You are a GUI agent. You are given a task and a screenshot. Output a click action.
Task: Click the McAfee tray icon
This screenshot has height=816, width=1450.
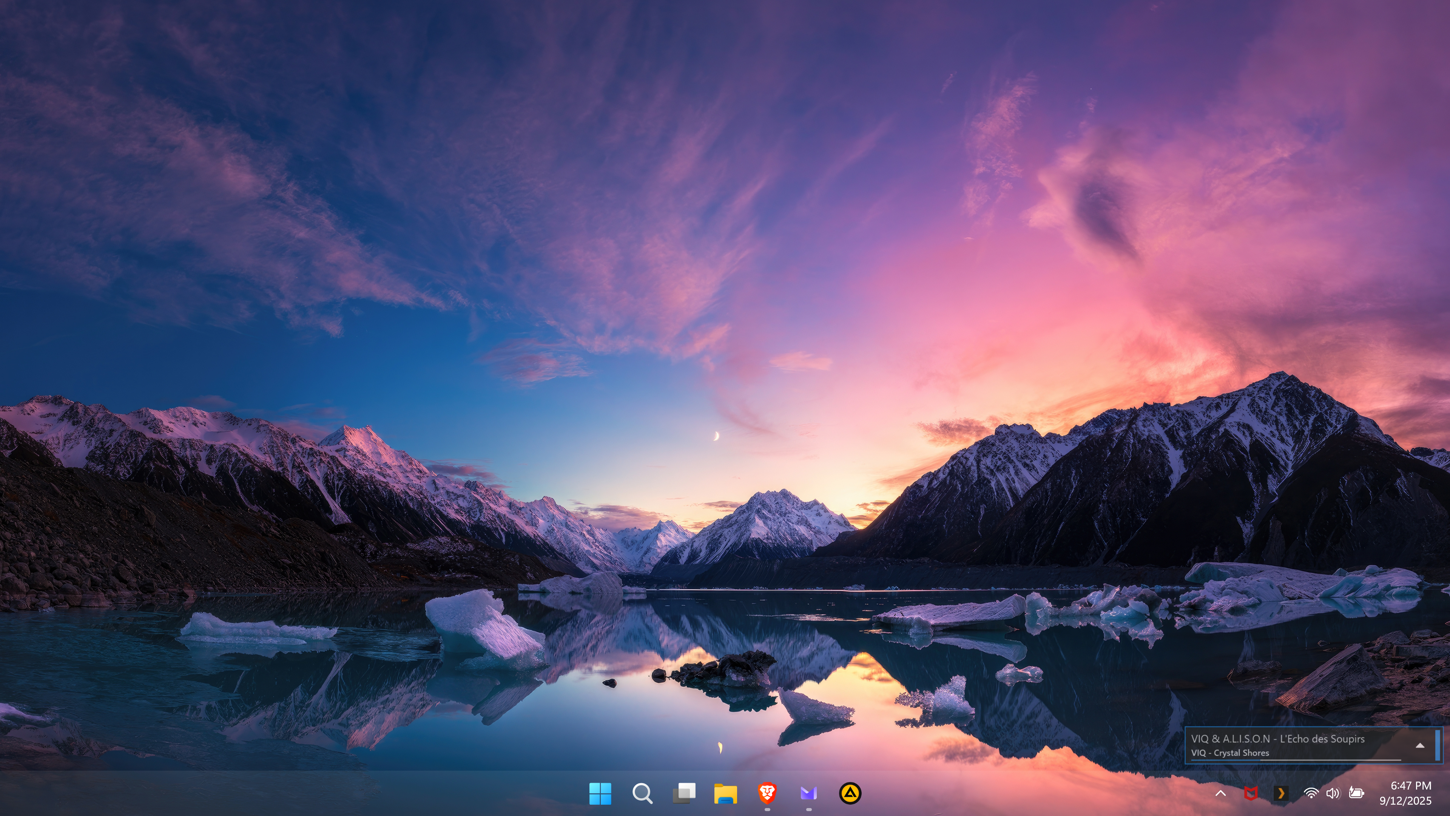[x=1251, y=793]
